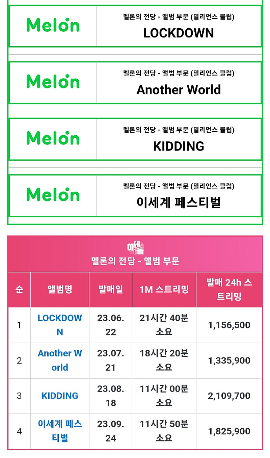Click the 발매일 column header
The height and width of the screenshot is (458, 270).
110,289
